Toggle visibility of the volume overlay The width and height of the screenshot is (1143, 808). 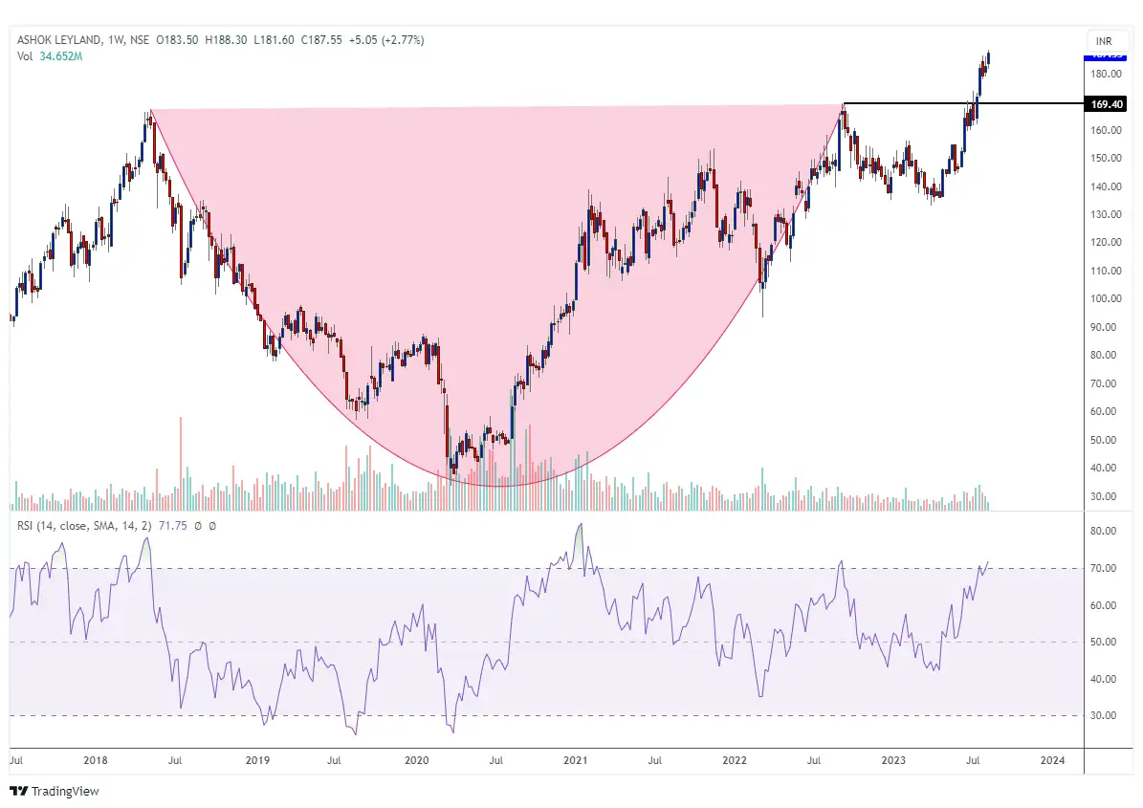click(26, 56)
